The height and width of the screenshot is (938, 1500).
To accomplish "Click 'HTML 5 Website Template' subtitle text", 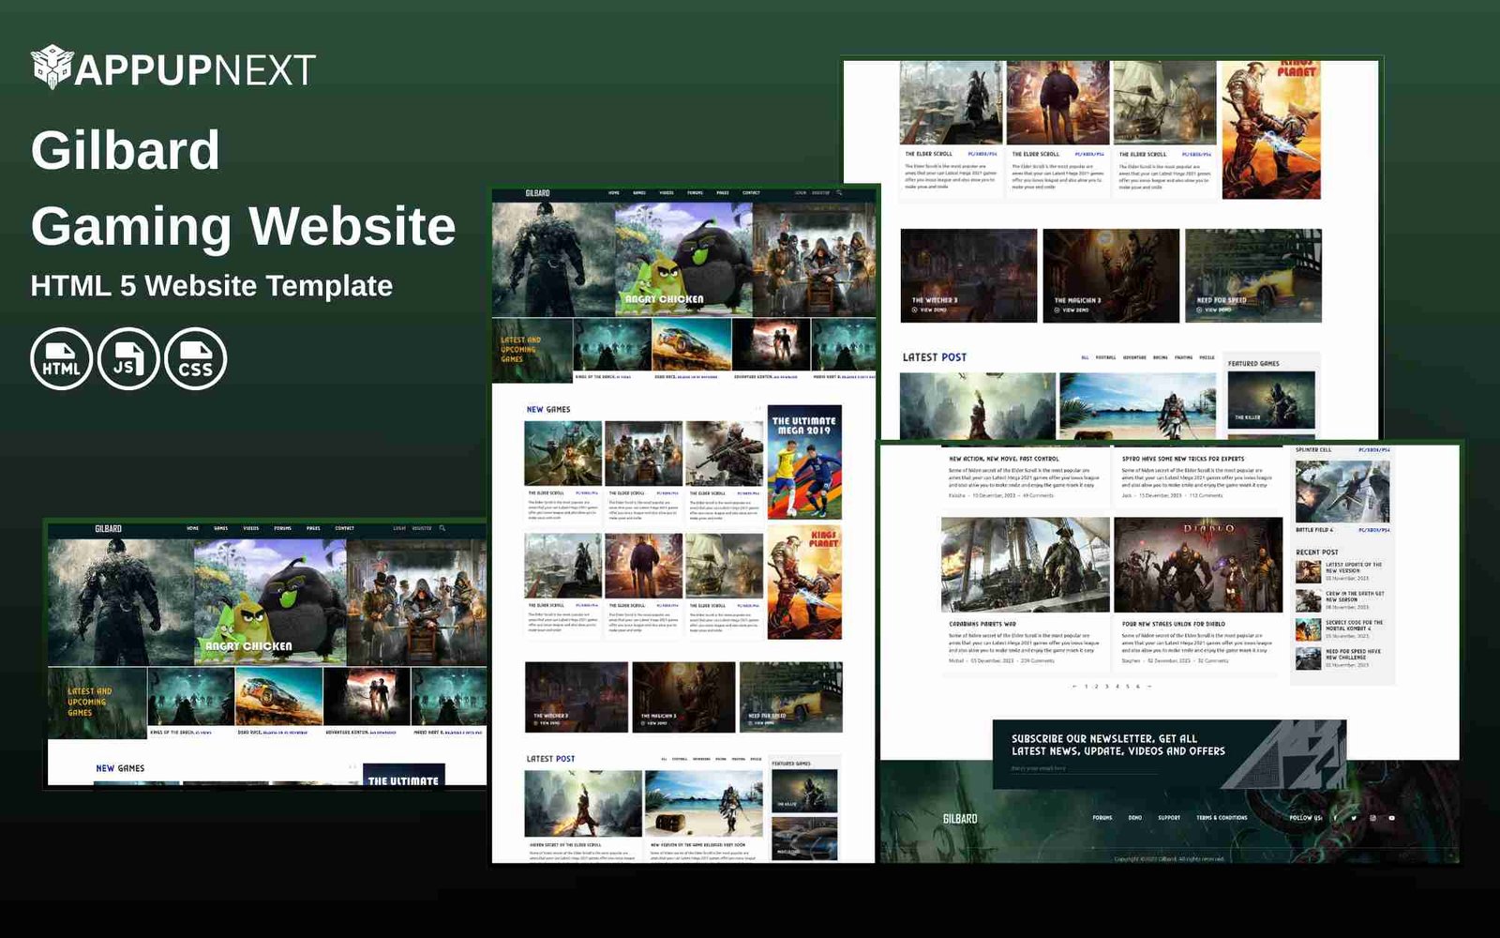I will click(212, 285).
